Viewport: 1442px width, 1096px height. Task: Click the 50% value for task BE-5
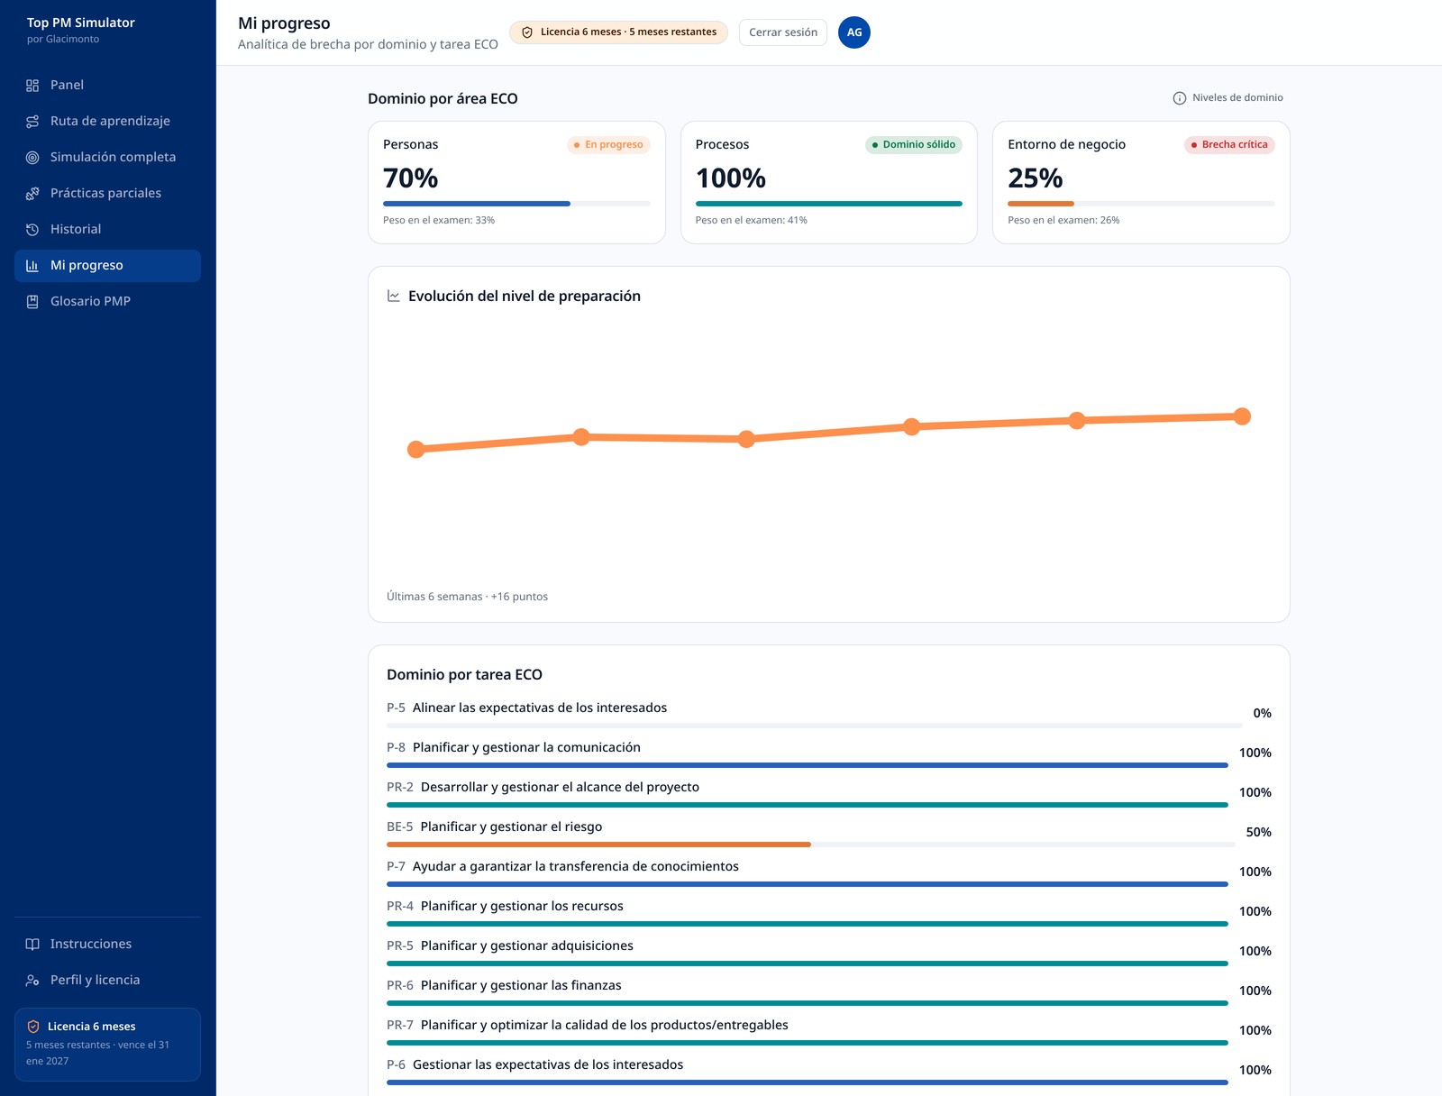(1258, 833)
